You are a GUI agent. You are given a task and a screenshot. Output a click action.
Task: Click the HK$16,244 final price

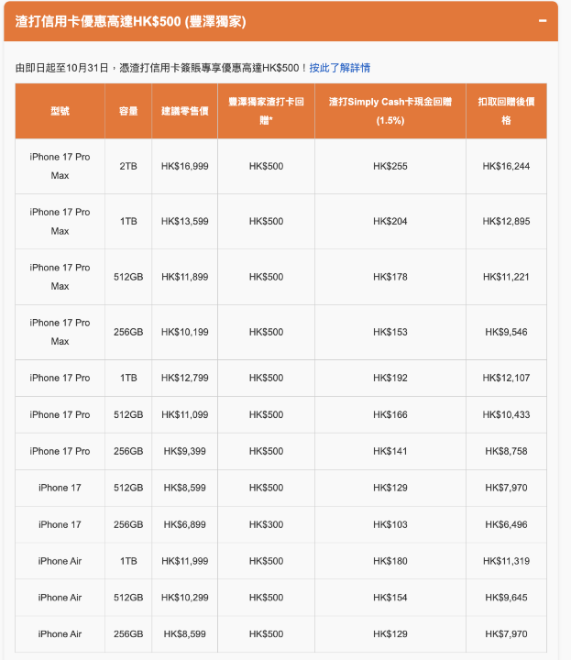click(506, 166)
